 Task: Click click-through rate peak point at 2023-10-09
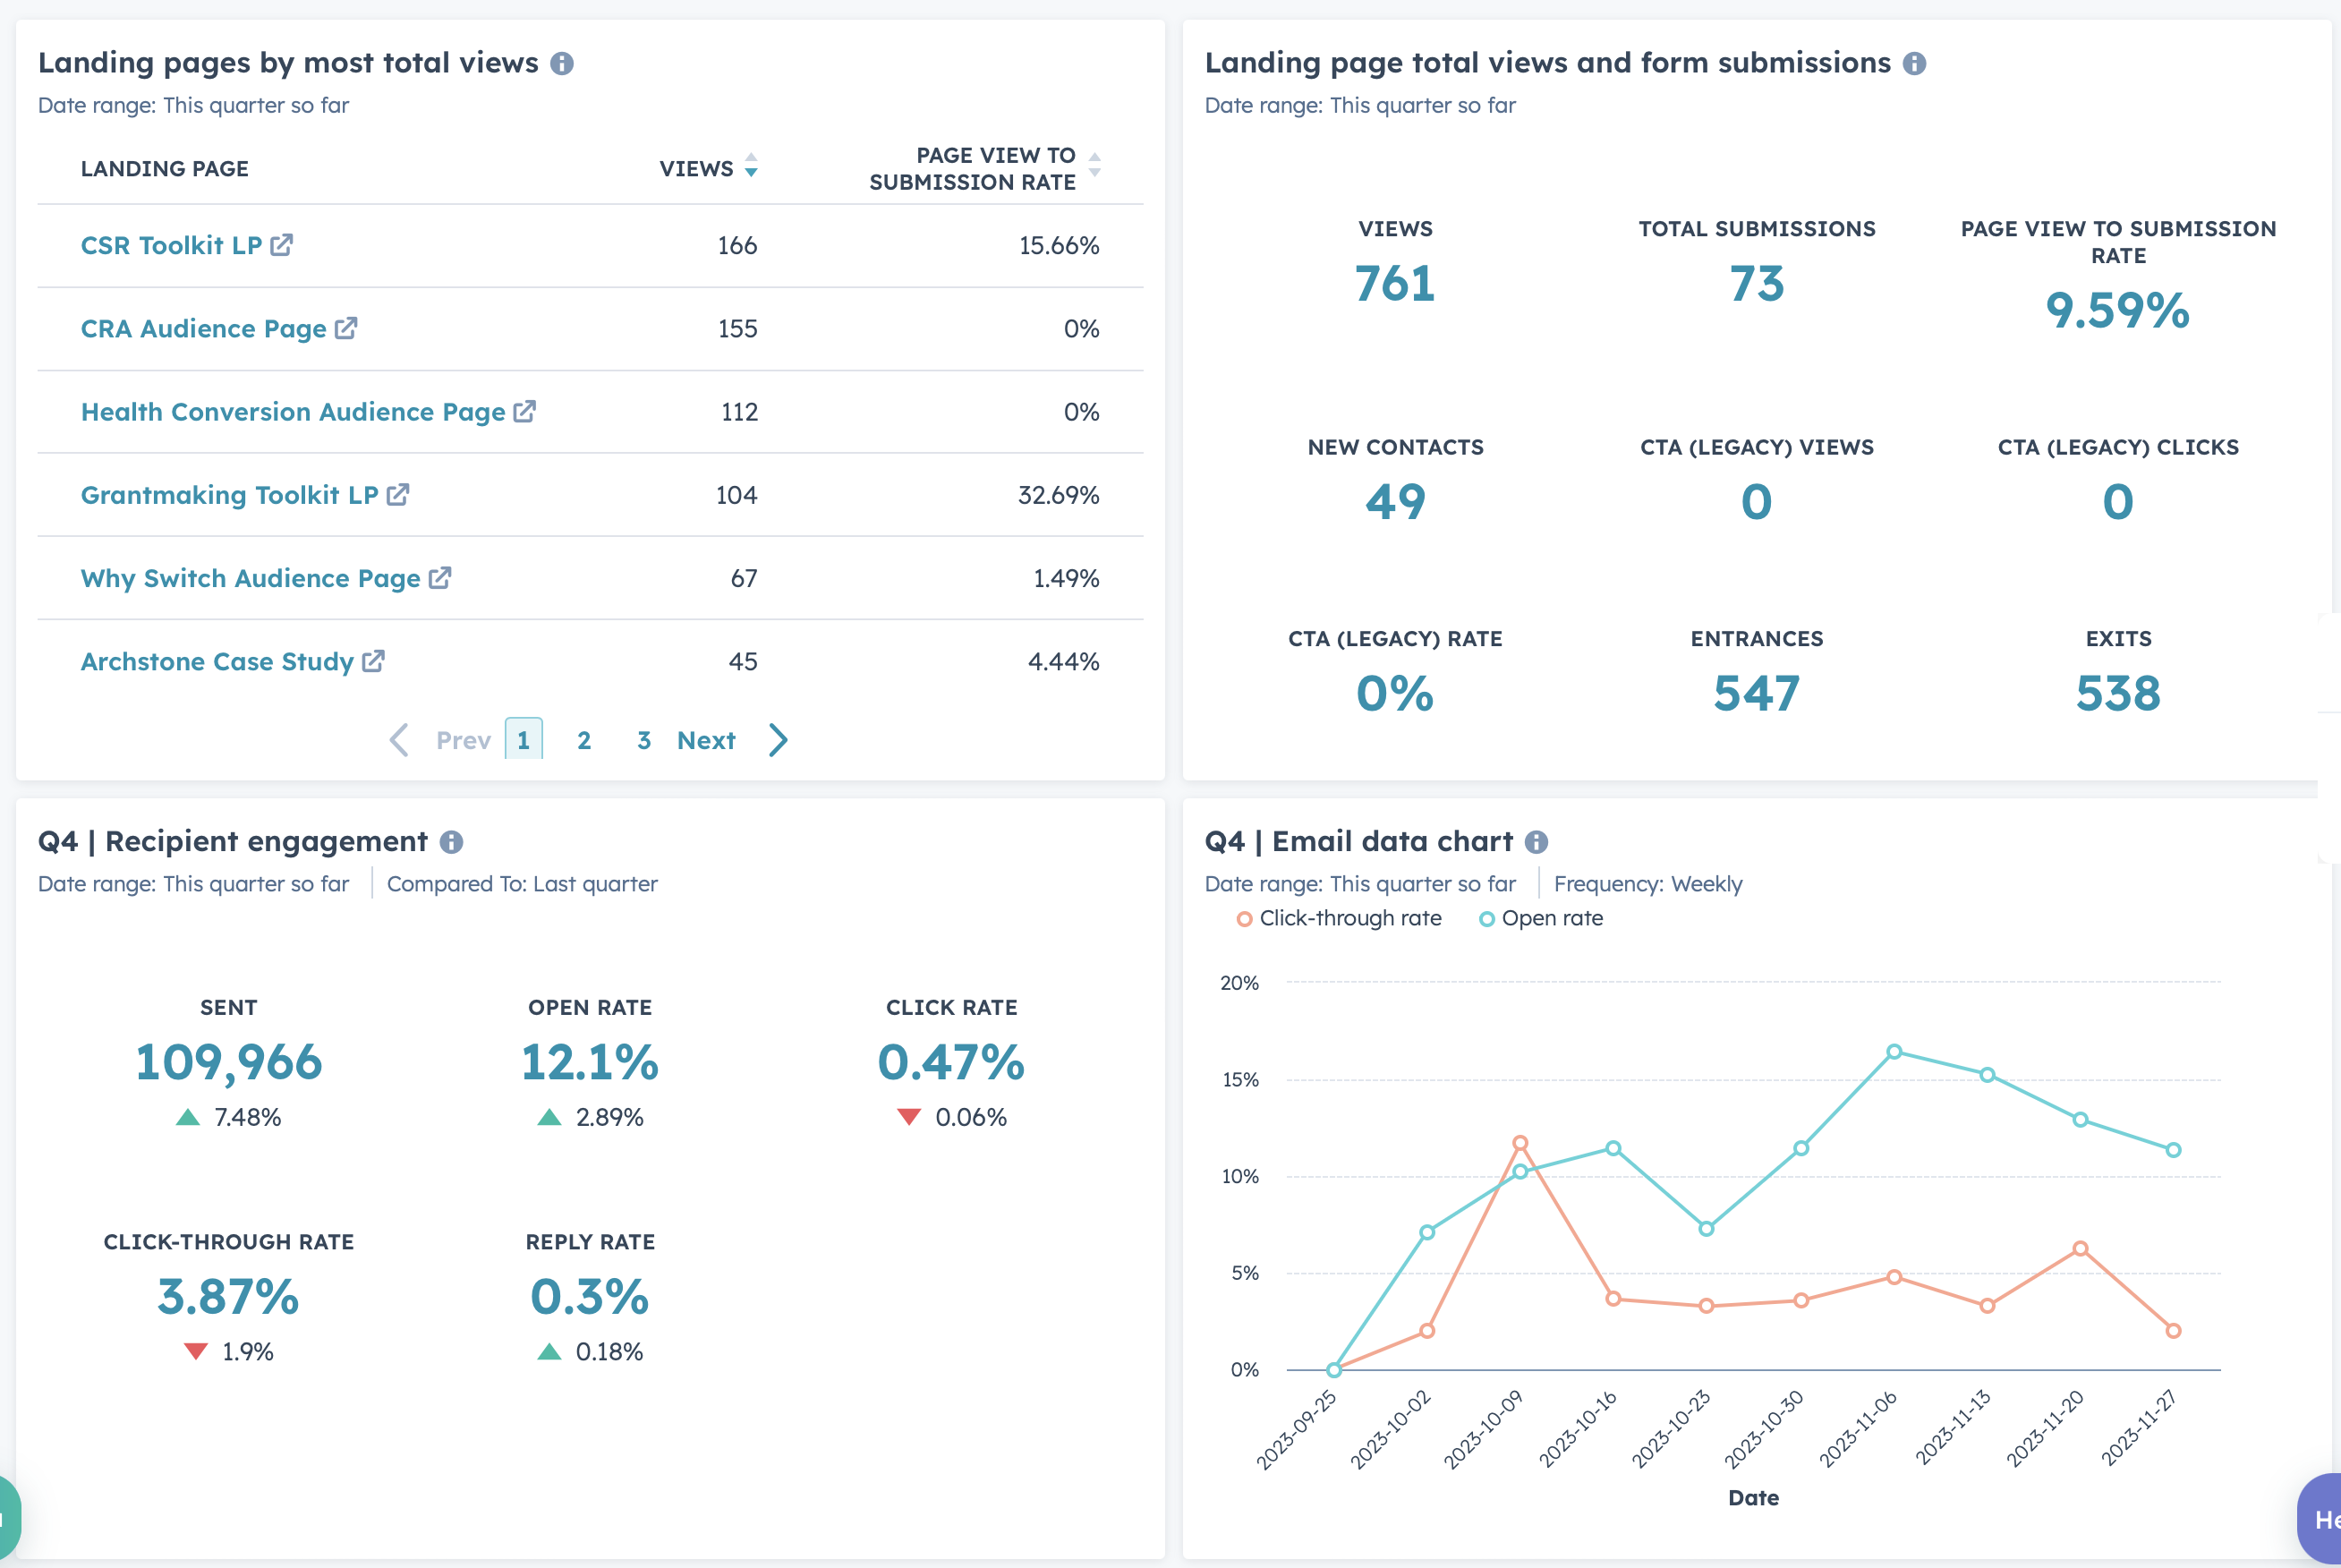coord(1520,1142)
